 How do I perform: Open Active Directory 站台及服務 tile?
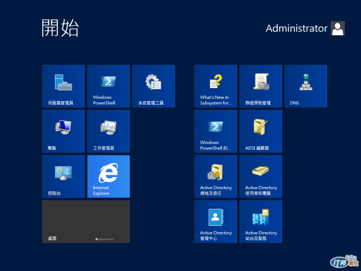coord(261,221)
